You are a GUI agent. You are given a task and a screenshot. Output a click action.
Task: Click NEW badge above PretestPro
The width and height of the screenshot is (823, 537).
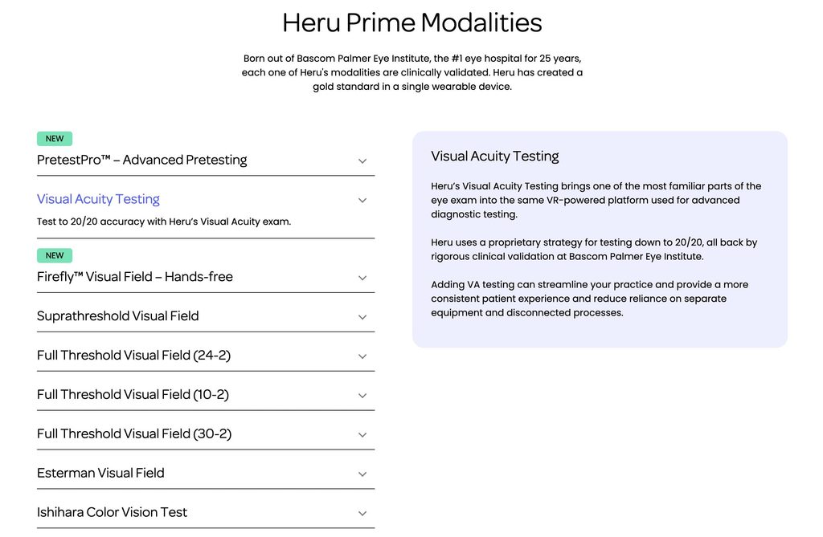[55, 138]
